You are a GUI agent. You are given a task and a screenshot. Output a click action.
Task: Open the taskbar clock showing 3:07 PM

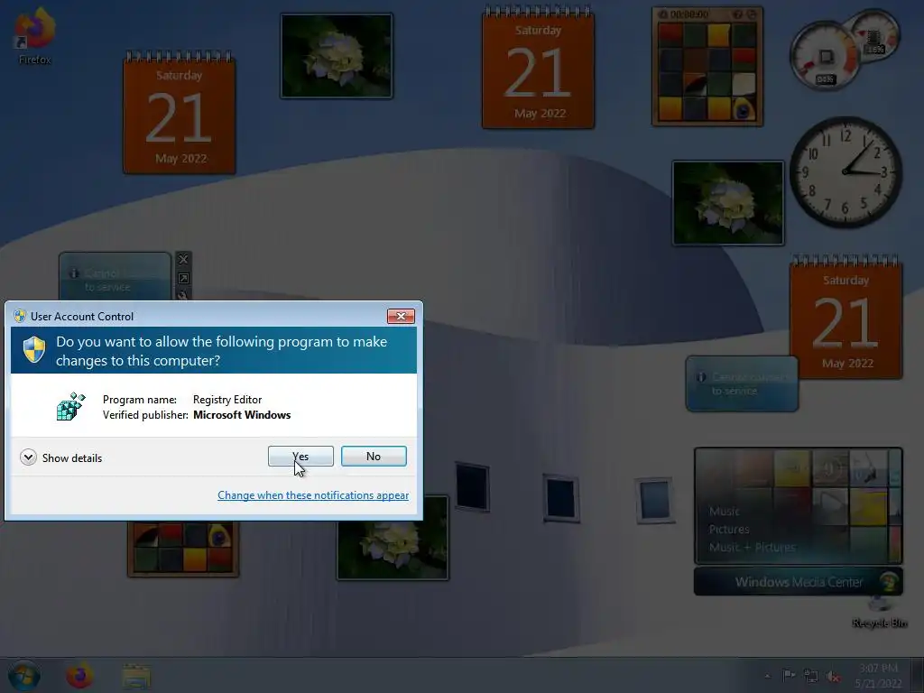(878, 676)
